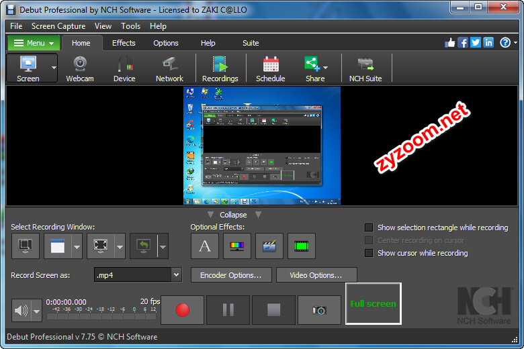Select the Webcam capture source

click(x=80, y=69)
